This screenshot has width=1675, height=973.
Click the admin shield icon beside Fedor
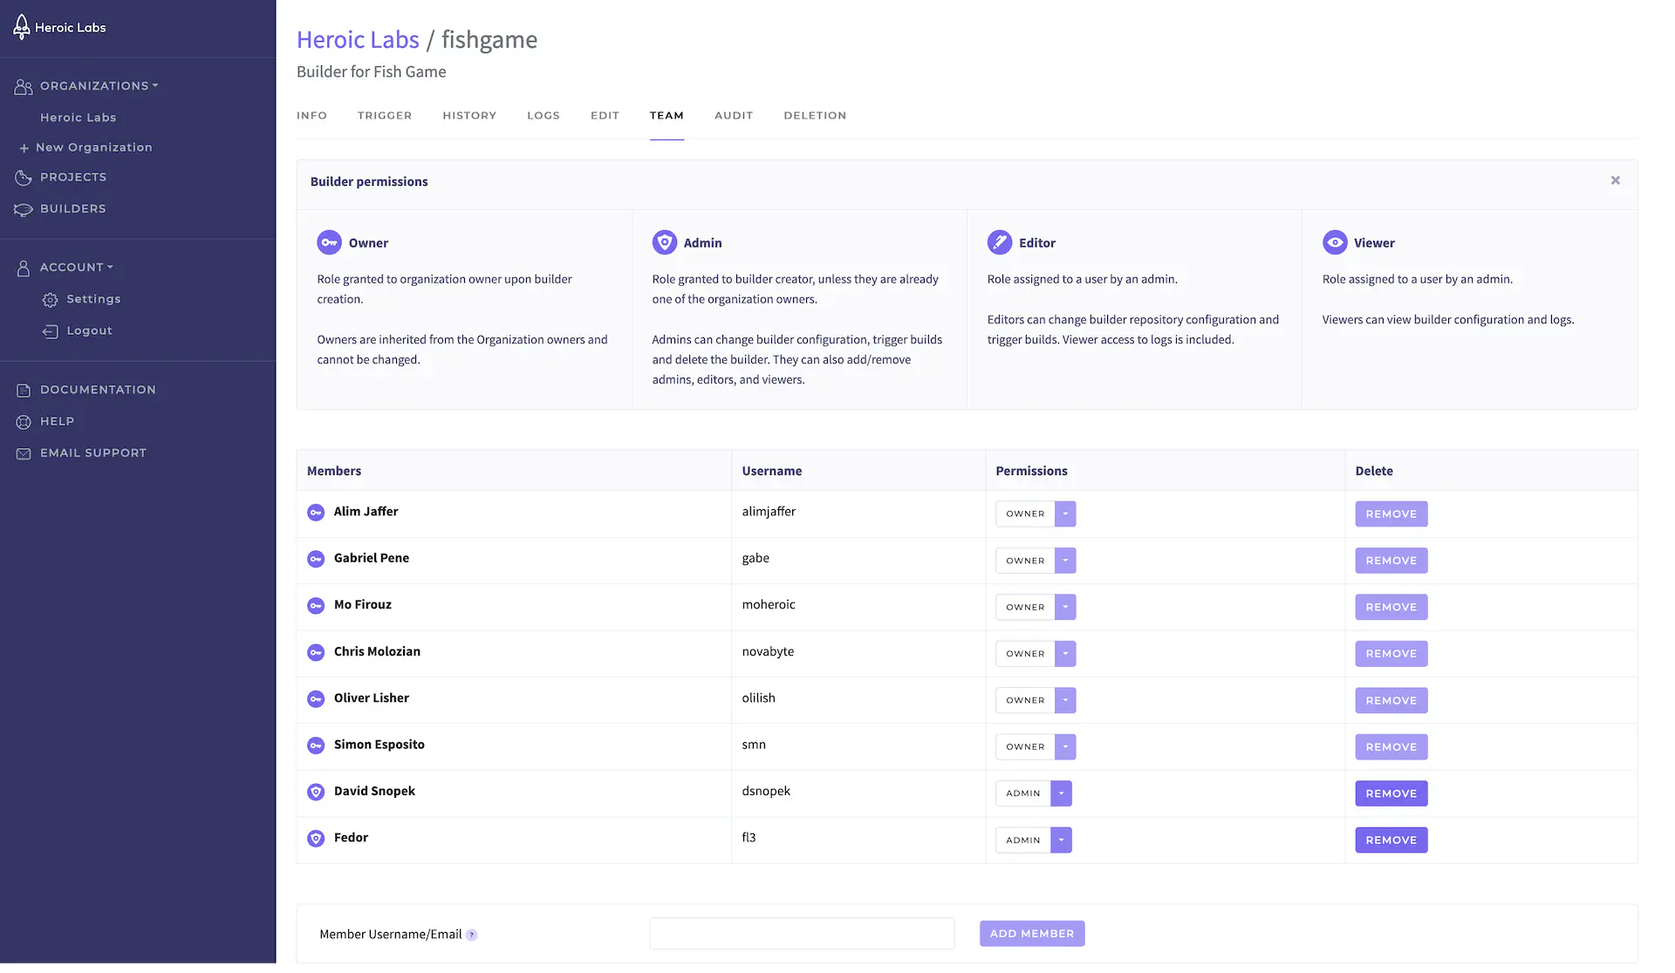pos(316,839)
